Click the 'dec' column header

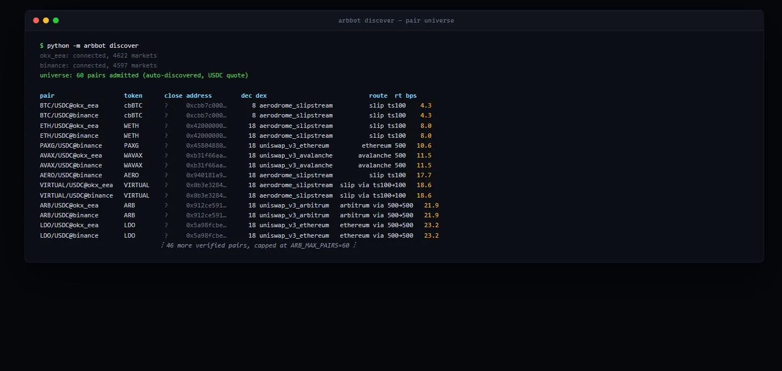point(246,95)
